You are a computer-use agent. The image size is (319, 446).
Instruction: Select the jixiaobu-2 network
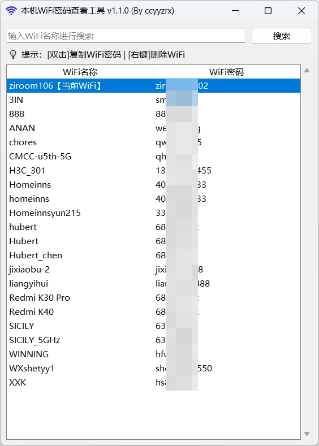(x=153, y=270)
